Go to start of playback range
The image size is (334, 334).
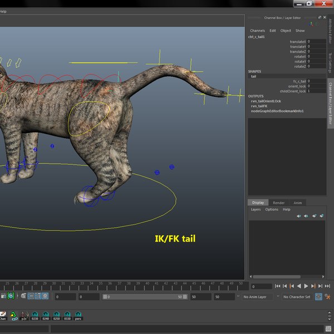pos(277,286)
